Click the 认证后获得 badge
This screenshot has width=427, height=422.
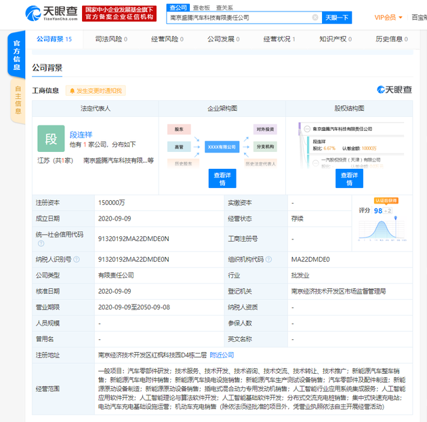[386, 201]
